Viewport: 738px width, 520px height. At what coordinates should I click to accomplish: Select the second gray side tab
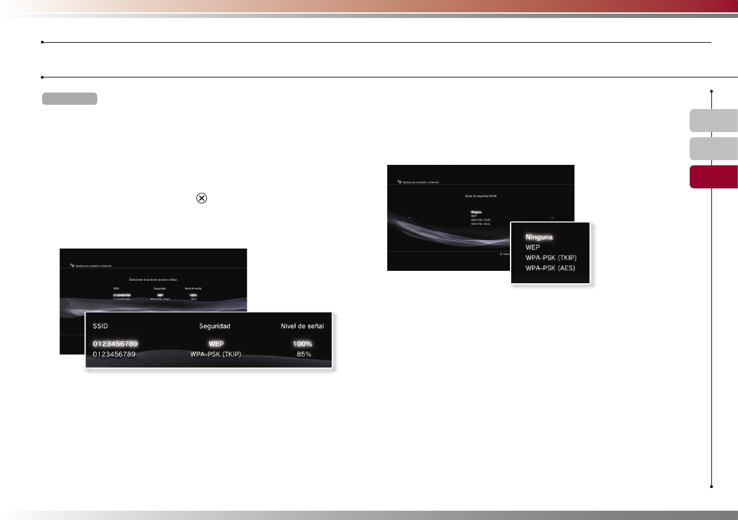[714, 149]
